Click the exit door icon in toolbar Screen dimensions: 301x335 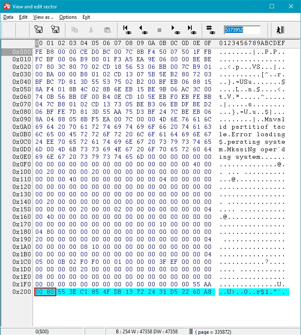click(280, 30)
